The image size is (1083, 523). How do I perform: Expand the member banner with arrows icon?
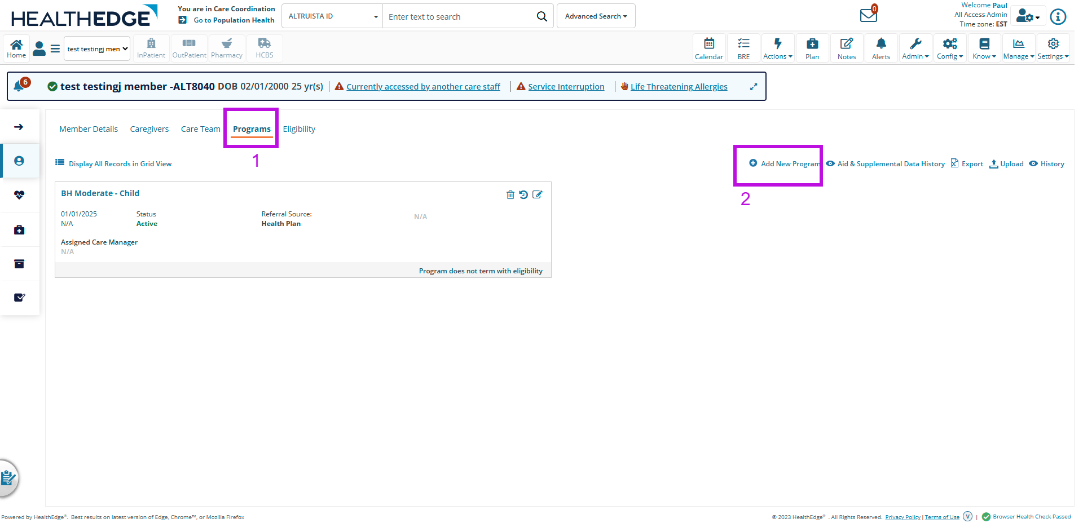(754, 87)
